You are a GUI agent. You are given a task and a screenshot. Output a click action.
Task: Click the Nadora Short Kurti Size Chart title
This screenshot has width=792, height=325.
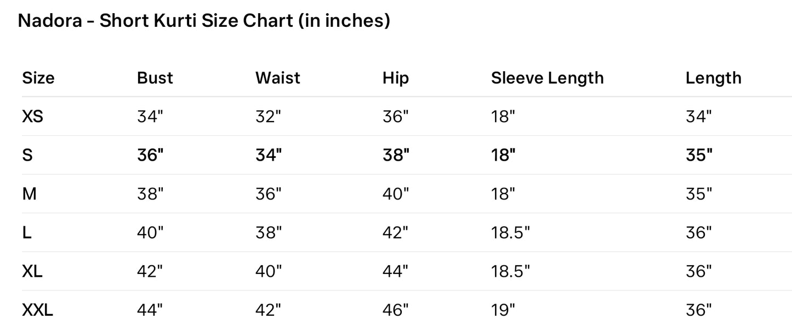[x=204, y=21]
